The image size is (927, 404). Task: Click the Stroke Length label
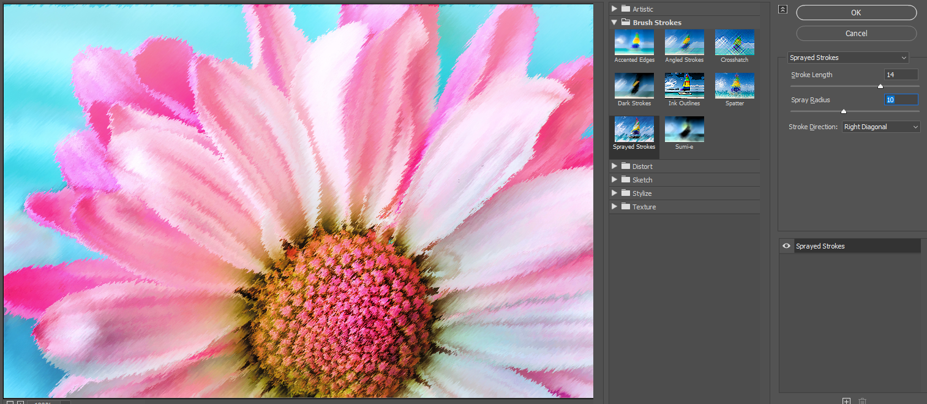pos(812,75)
